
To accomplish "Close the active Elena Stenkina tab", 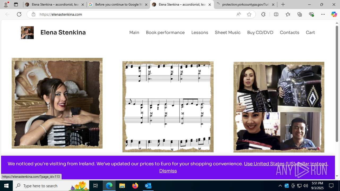I will pyautogui.click(x=210, y=5).
